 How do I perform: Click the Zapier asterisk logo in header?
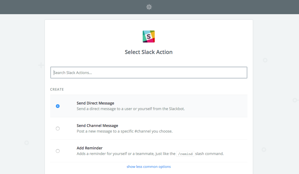tap(149, 7)
